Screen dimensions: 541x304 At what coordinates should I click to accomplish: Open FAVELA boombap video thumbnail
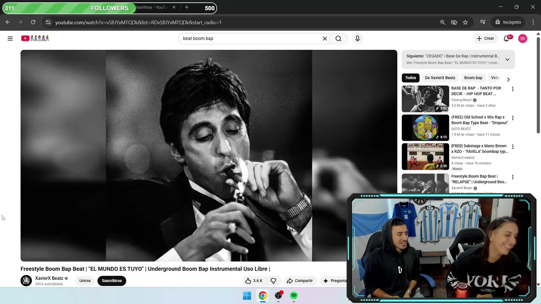[425, 156]
